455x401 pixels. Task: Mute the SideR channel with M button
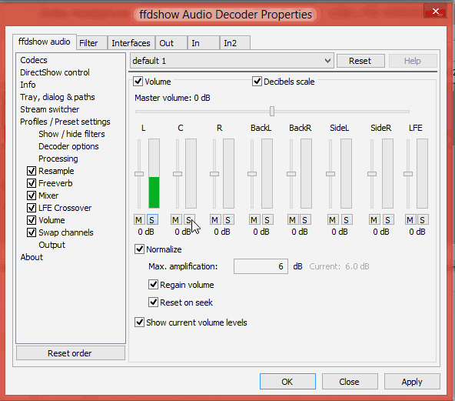click(374, 220)
